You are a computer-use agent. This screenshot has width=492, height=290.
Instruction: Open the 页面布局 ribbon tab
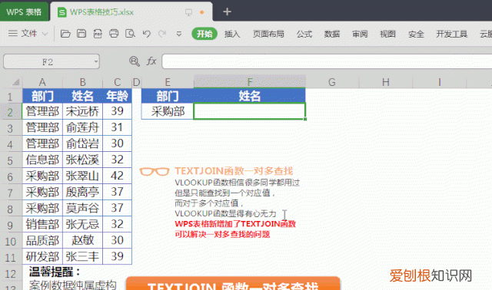point(268,34)
